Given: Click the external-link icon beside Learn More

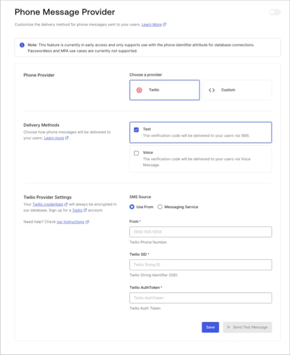Looking at the screenshot, I should pos(165,24).
